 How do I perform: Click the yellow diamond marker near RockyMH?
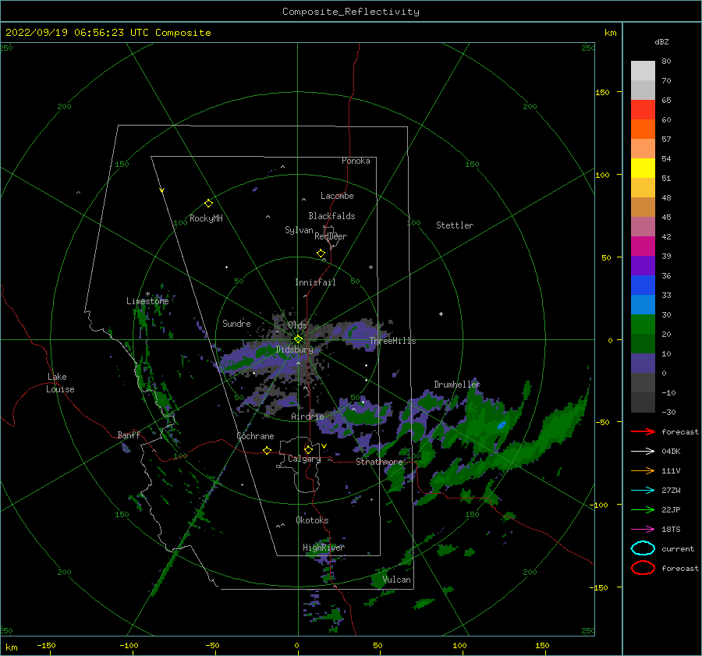[208, 204]
